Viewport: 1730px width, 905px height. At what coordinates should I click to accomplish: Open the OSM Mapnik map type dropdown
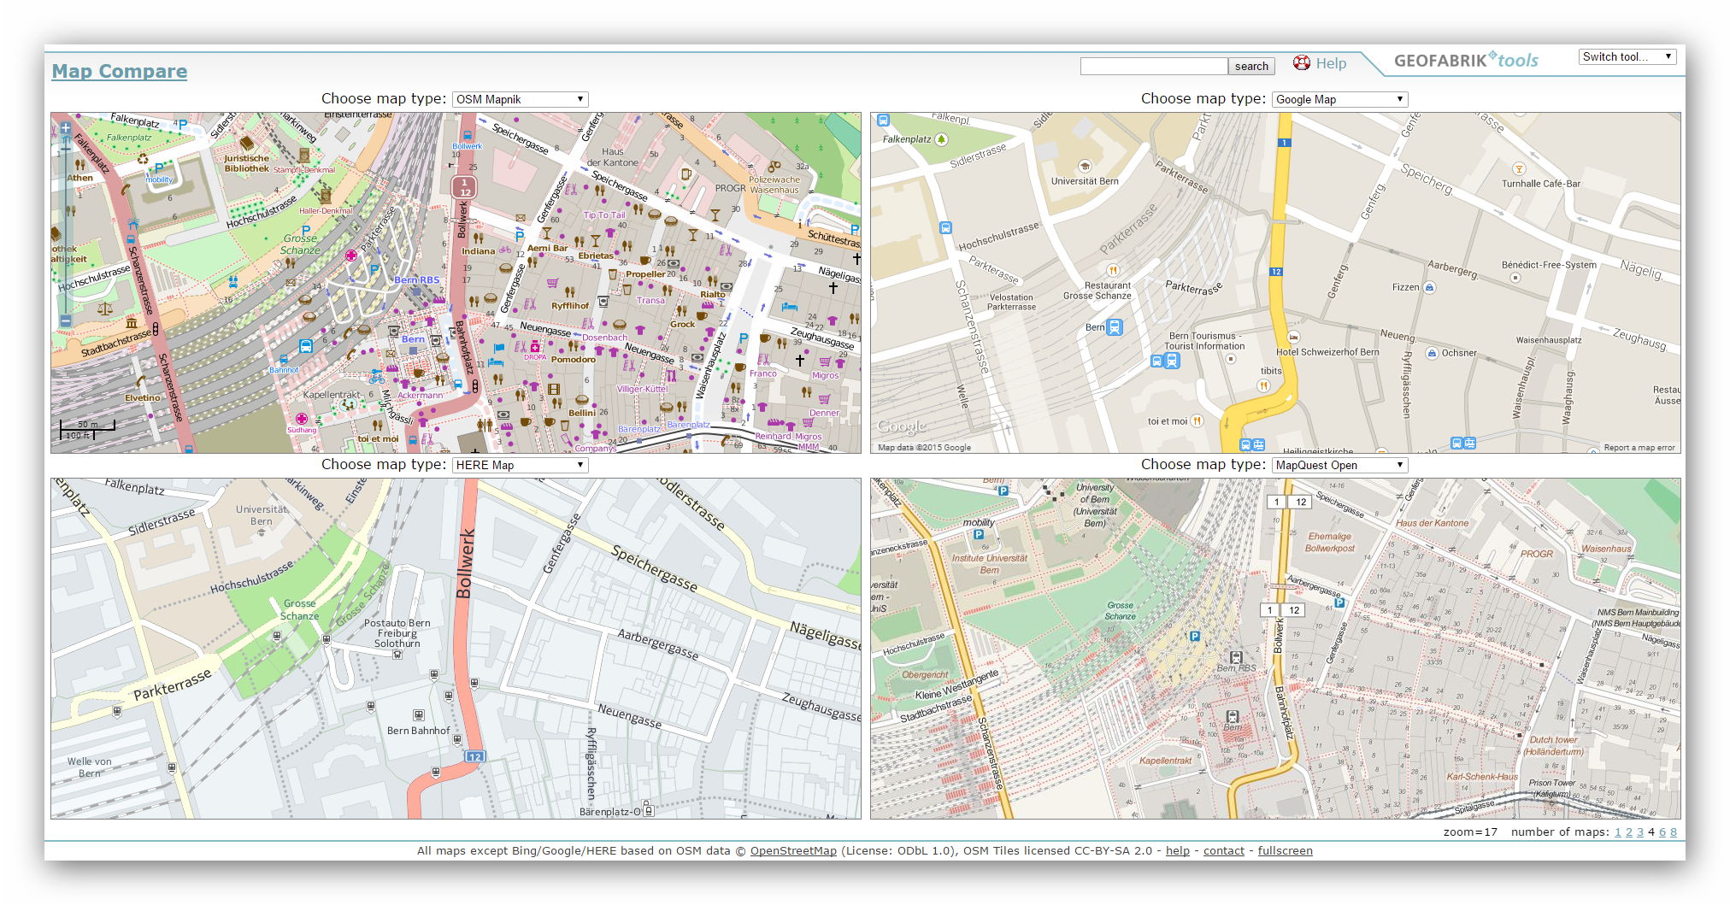520,99
